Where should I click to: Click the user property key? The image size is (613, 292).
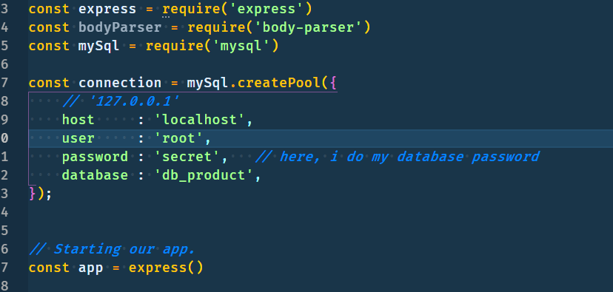pyautogui.click(x=78, y=138)
